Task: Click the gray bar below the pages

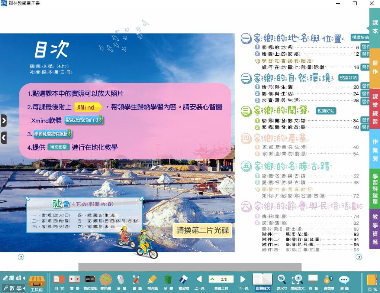Action: 190,267
